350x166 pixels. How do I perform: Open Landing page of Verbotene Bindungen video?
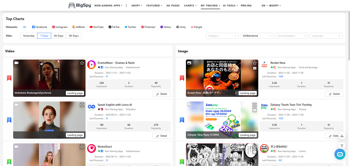[x=75, y=93]
